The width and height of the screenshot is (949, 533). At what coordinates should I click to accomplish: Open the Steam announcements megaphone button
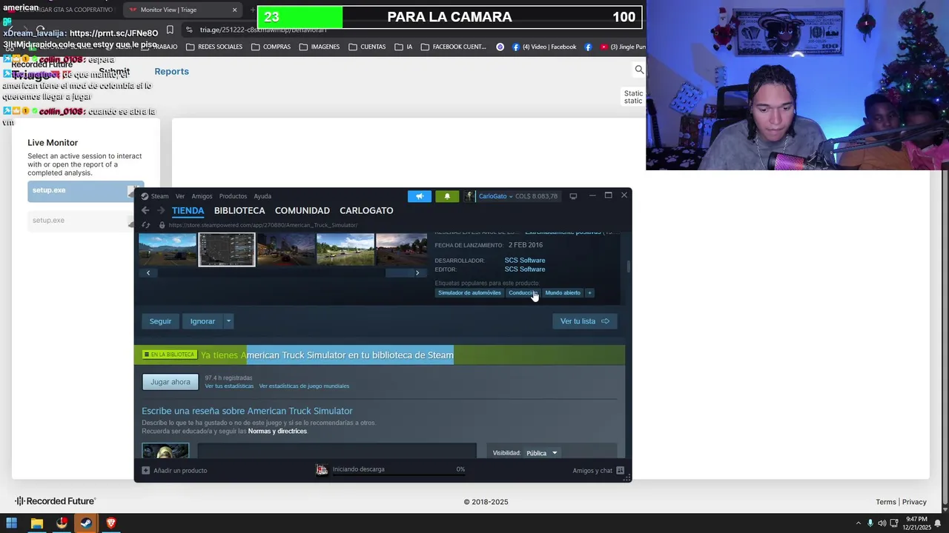tap(419, 196)
